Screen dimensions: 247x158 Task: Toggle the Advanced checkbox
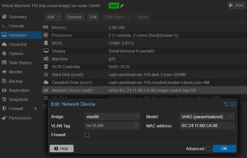tap(208, 149)
